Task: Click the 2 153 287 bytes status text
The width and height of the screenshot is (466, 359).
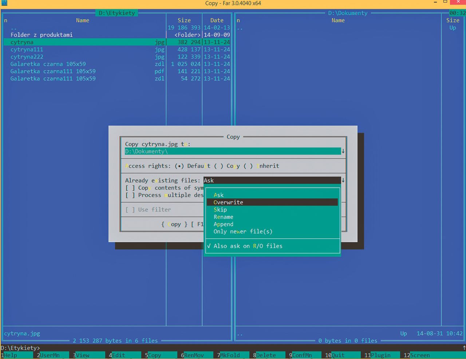Action: (x=115, y=341)
